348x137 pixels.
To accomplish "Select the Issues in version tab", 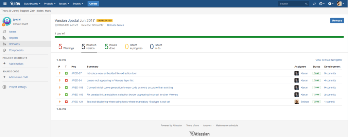I will coord(89,47).
